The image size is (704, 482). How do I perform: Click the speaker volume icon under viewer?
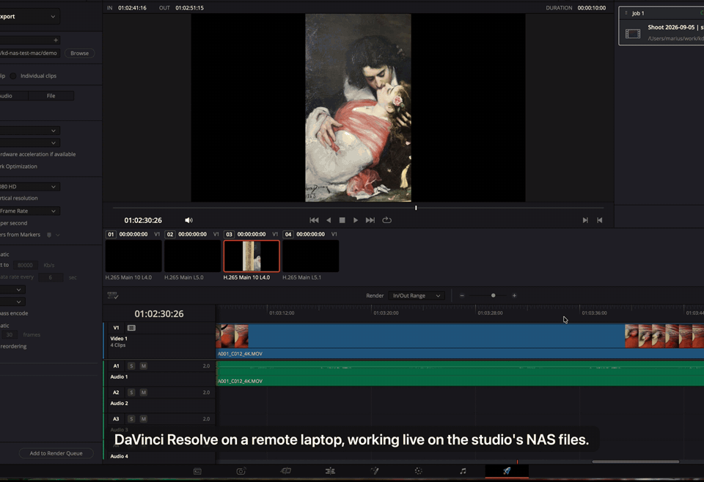[x=188, y=220]
